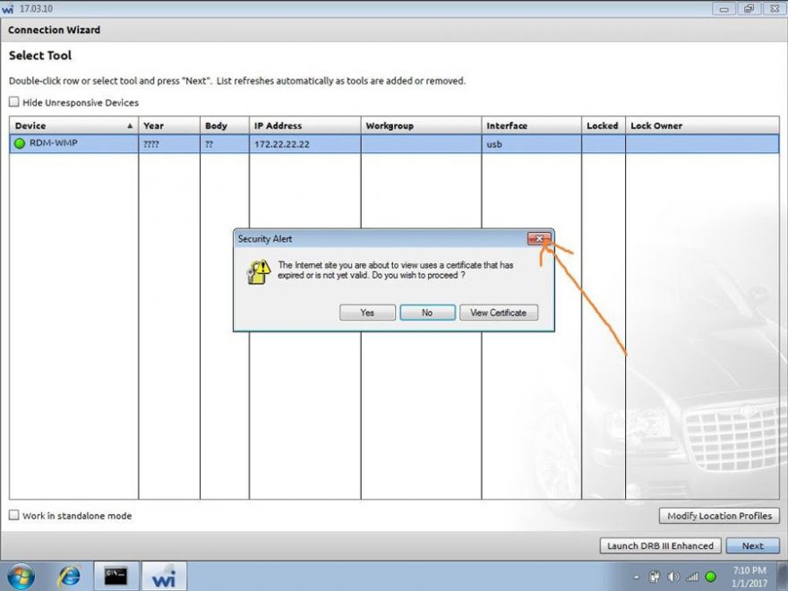Open Modify Location Profiles
This screenshot has height=591, width=788.
coord(719,516)
